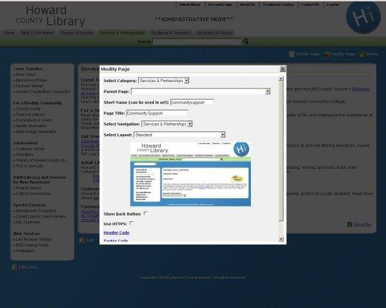
Task: Click the ShareThis icon
Action: pos(349,224)
